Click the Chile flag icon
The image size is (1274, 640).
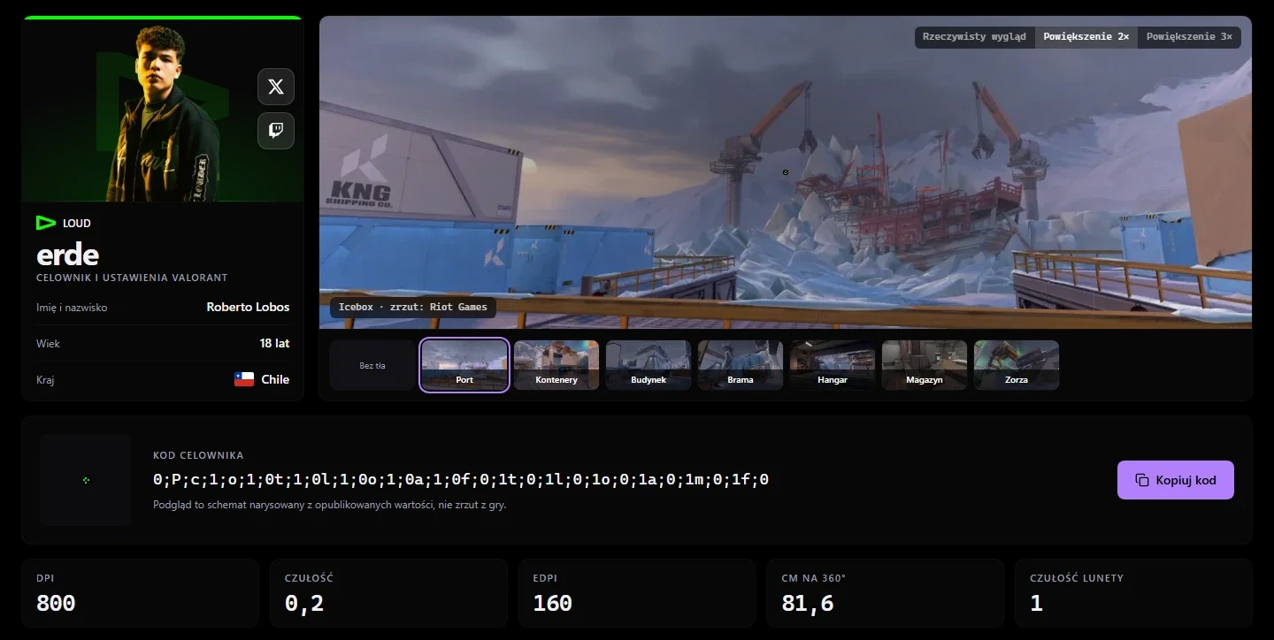[x=244, y=379]
